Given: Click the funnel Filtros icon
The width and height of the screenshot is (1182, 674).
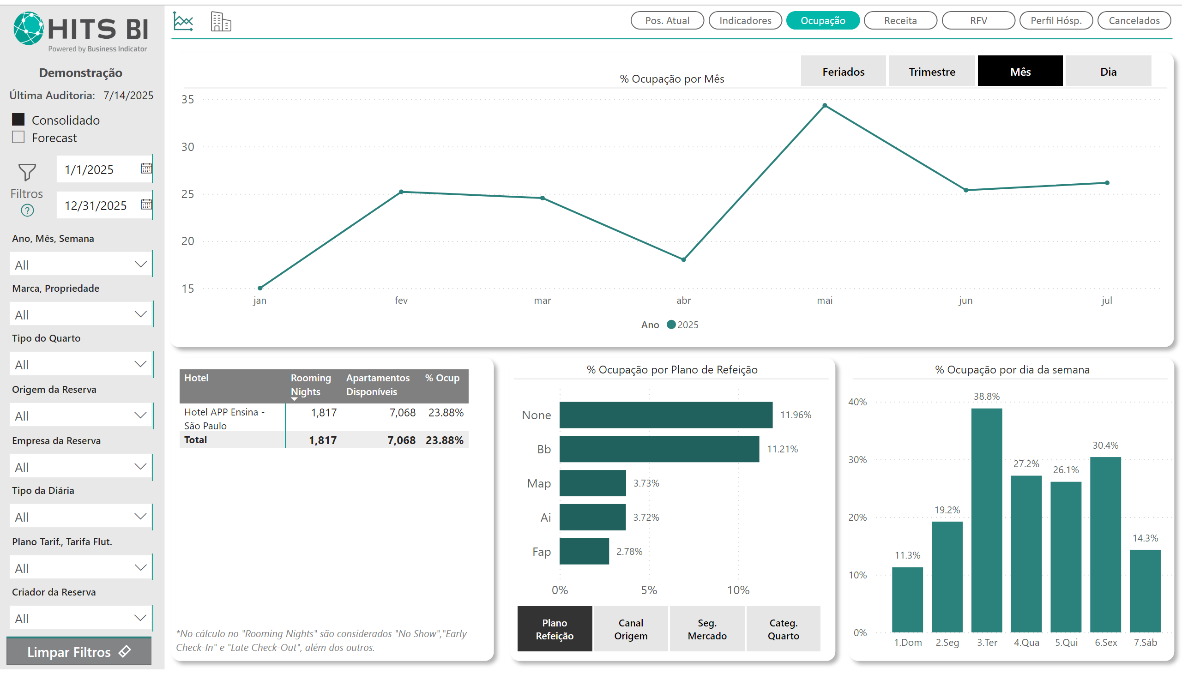Looking at the screenshot, I should click(27, 172).
